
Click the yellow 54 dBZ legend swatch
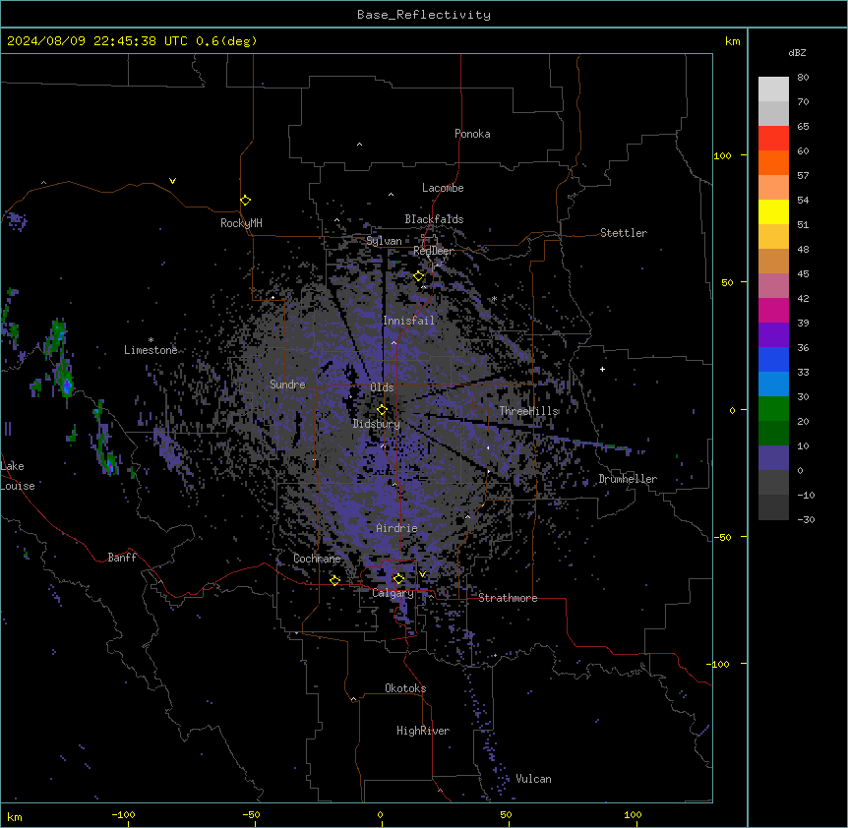point(773,211)
